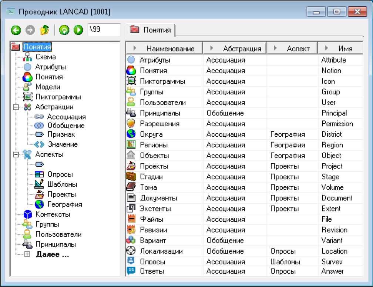373x287 pixels.
Task: Select the Опросы table icon in tree
Action: (x=39, y=174)
